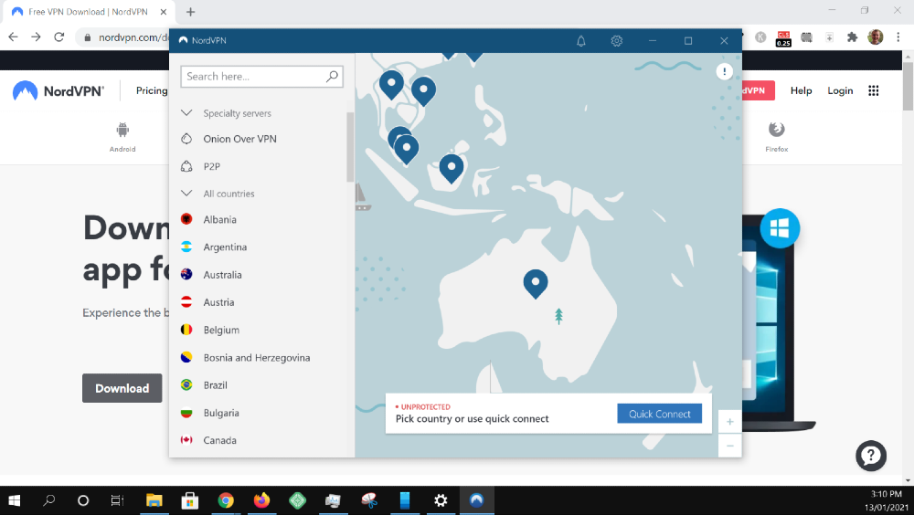
Task: Open a new Chrome tab
Action: 191,12
